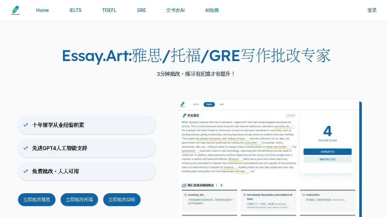Go to the IELTS page
The width and height of the screenshot is (387, 217).
(x=75, y=10)
